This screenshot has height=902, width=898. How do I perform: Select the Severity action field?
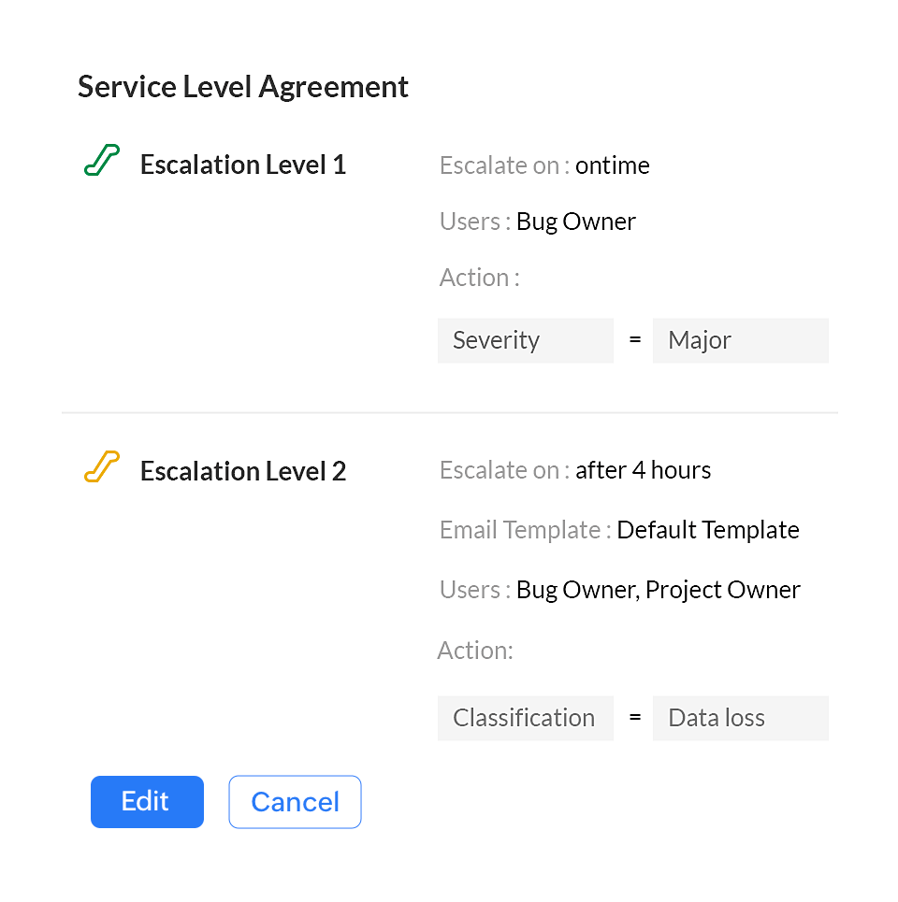tap(525, 340)
